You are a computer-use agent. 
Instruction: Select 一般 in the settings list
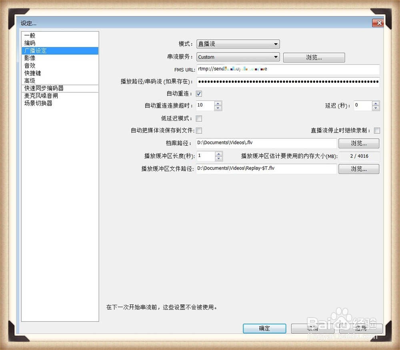pos(60,36)
